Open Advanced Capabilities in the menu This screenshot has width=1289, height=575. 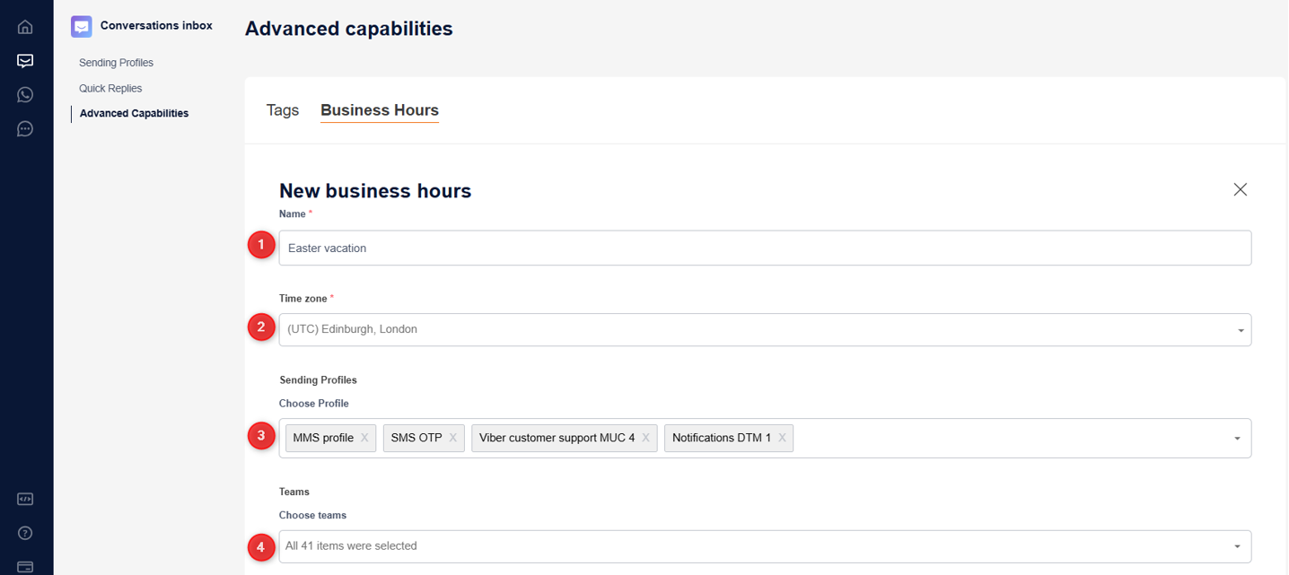tap(134, 113)
